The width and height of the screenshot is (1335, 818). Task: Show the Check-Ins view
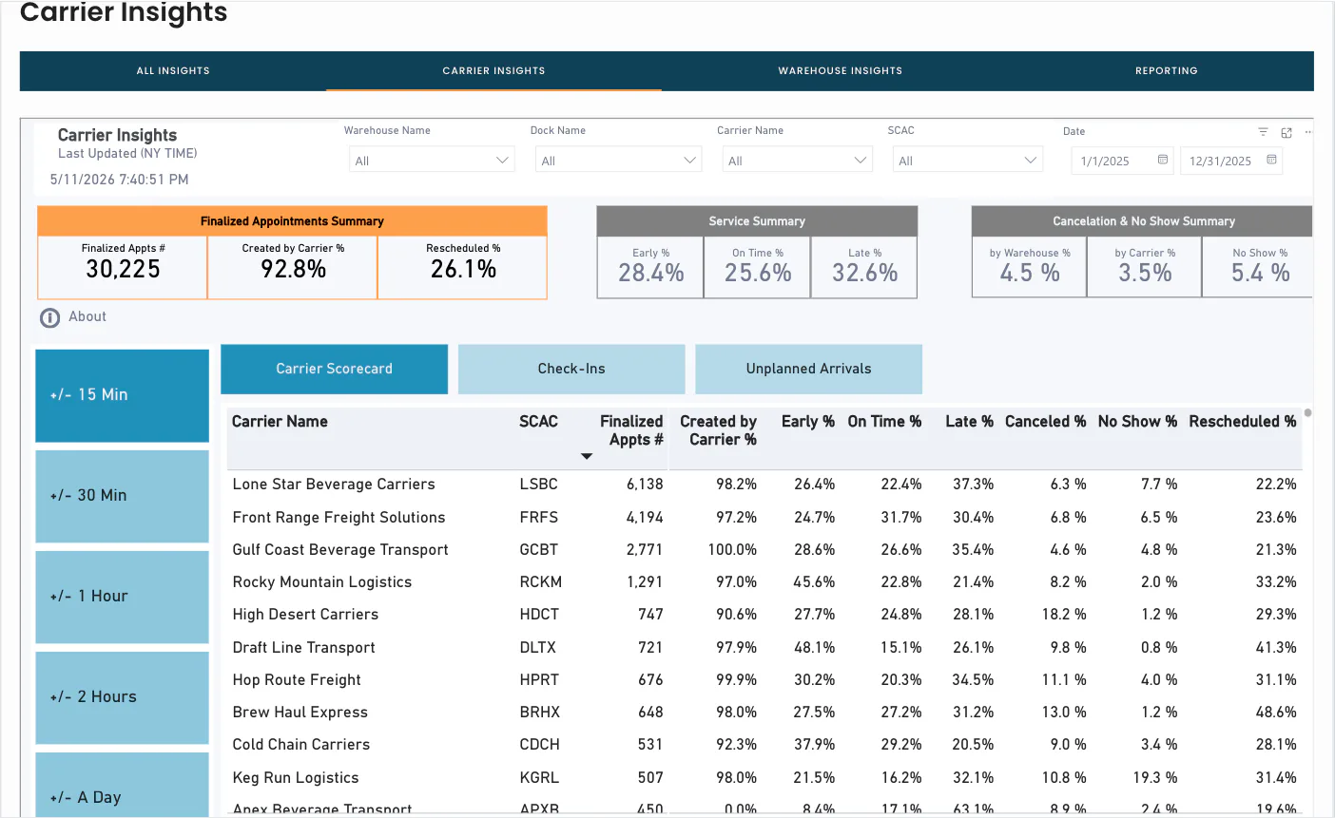click(x=571, y=369)
